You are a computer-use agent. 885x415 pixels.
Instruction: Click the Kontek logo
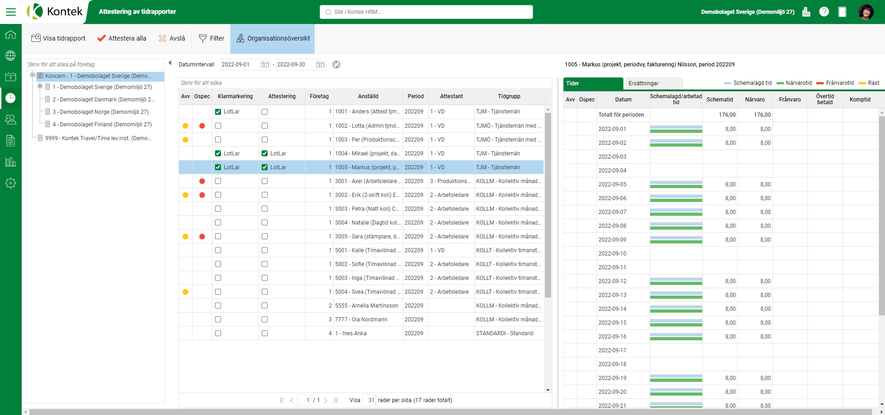[55, 12]
